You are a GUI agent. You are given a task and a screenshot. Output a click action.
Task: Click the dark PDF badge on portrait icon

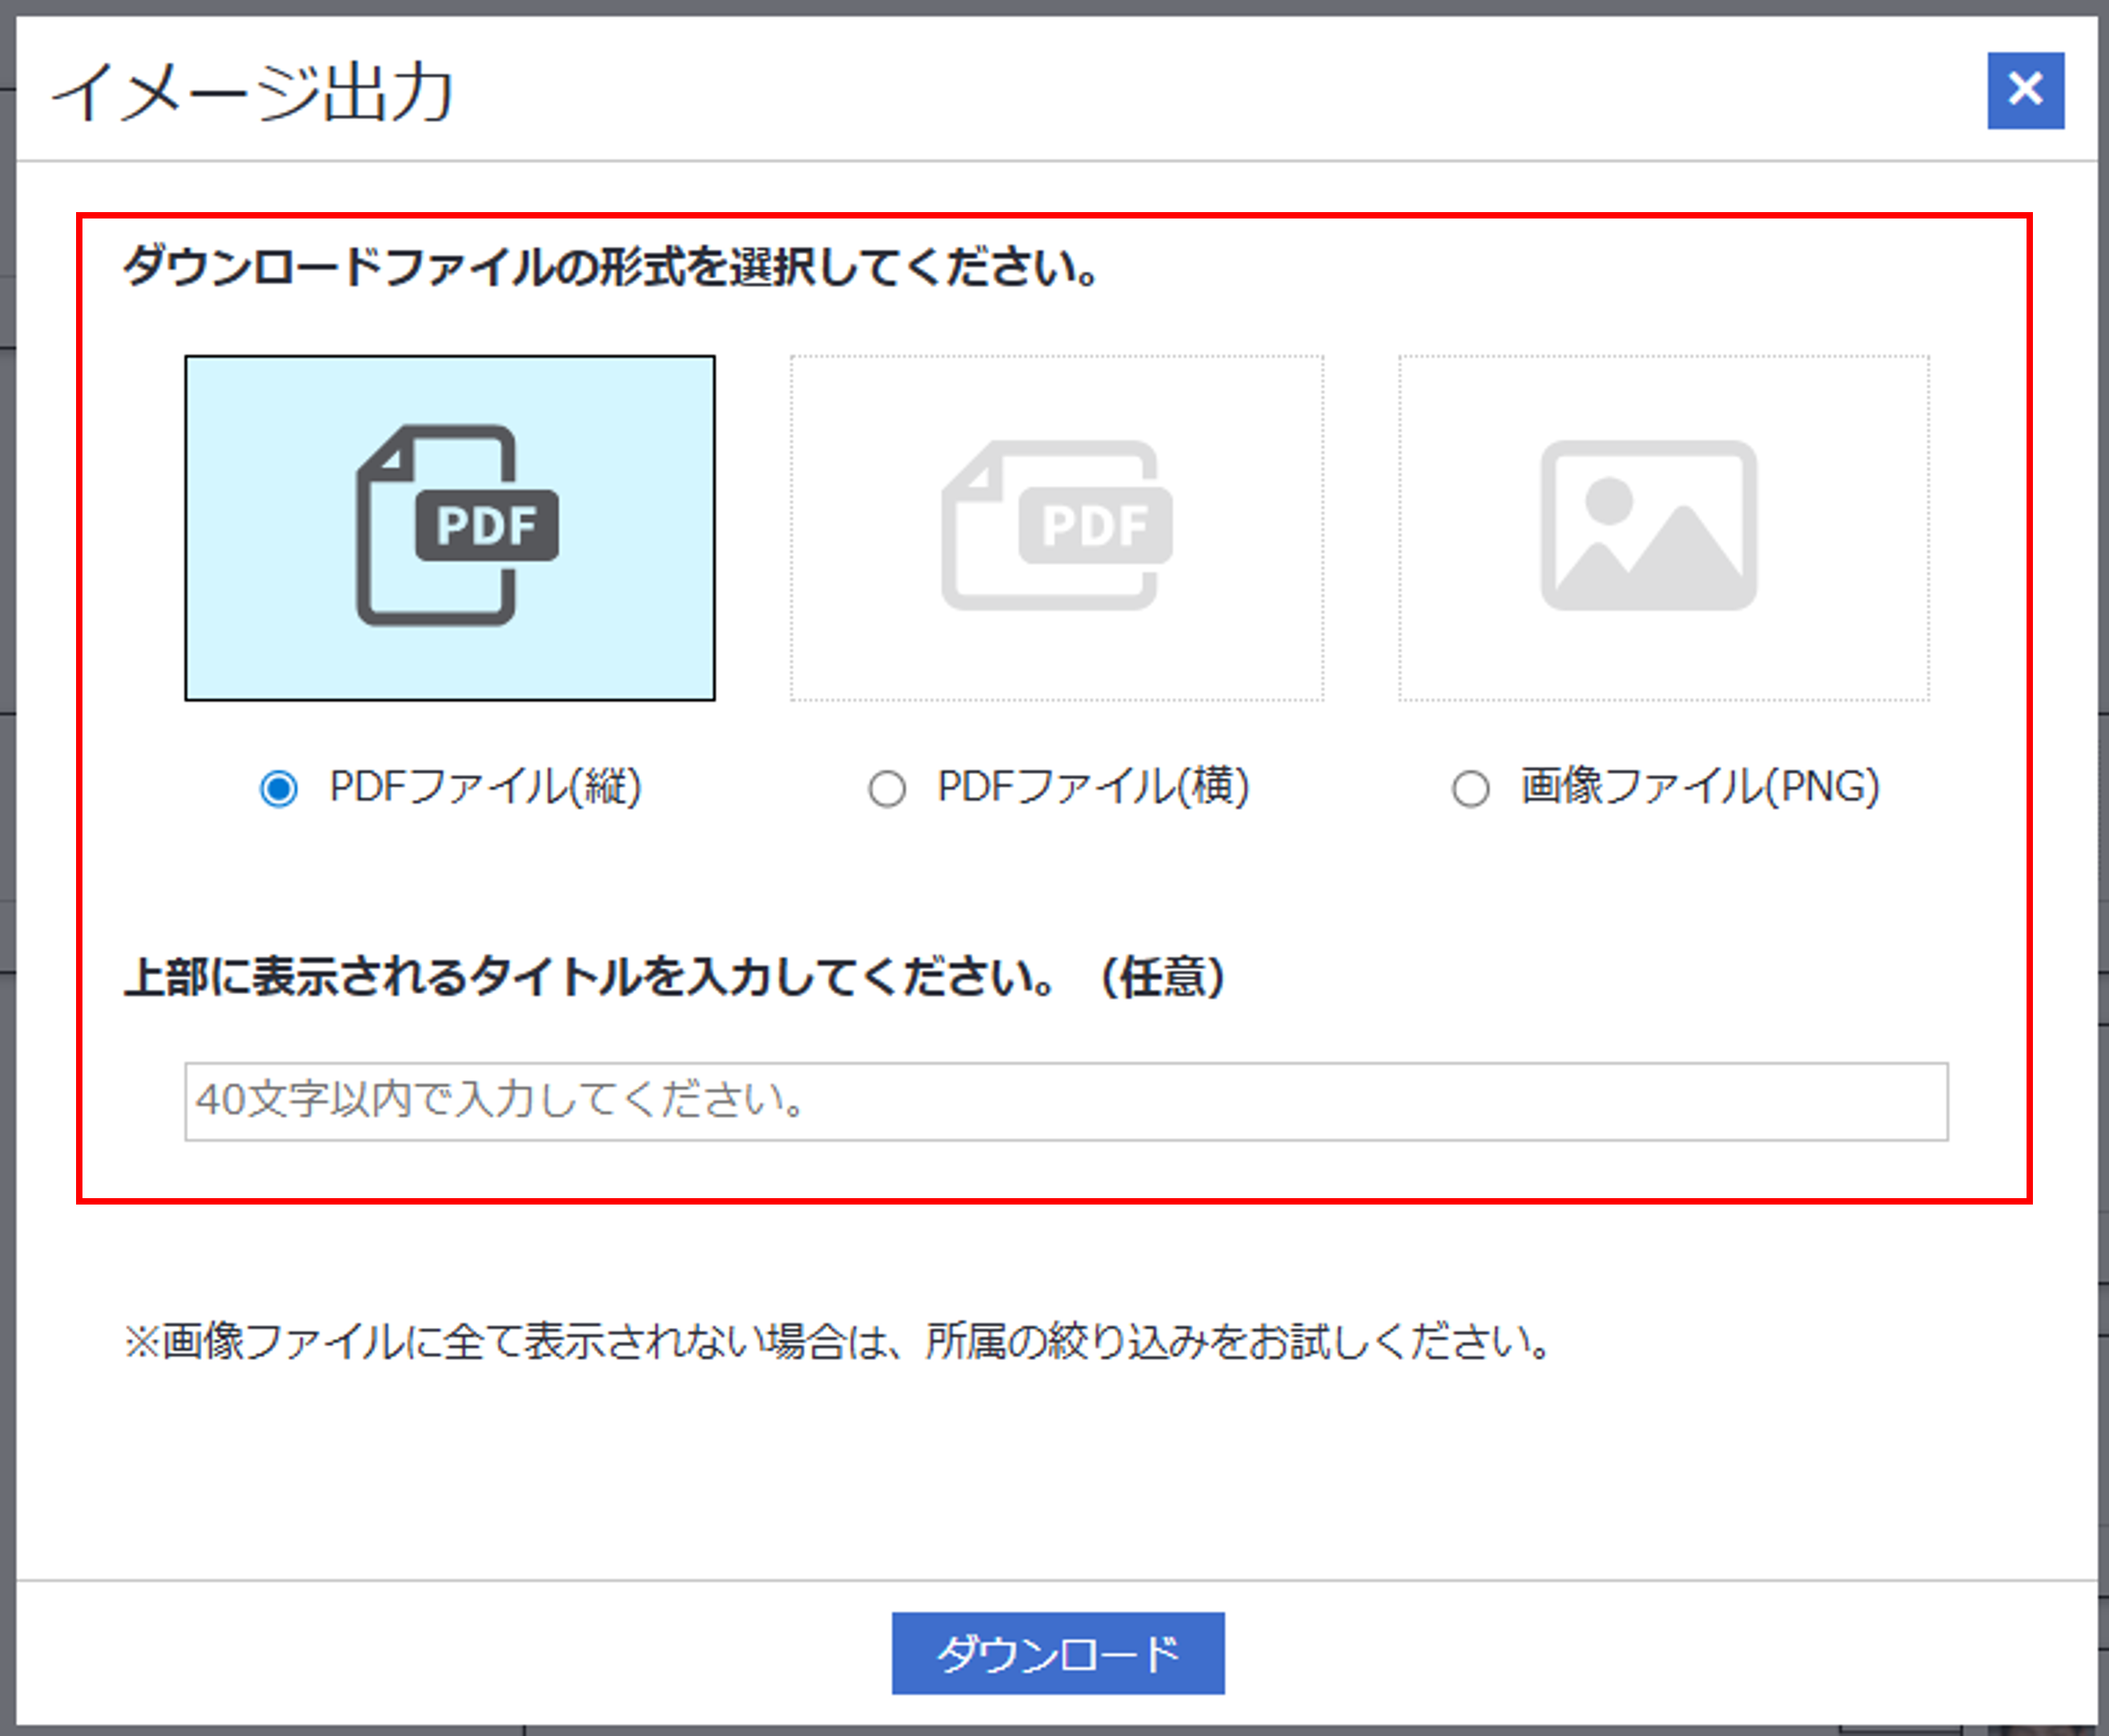[x=488, y=525]
